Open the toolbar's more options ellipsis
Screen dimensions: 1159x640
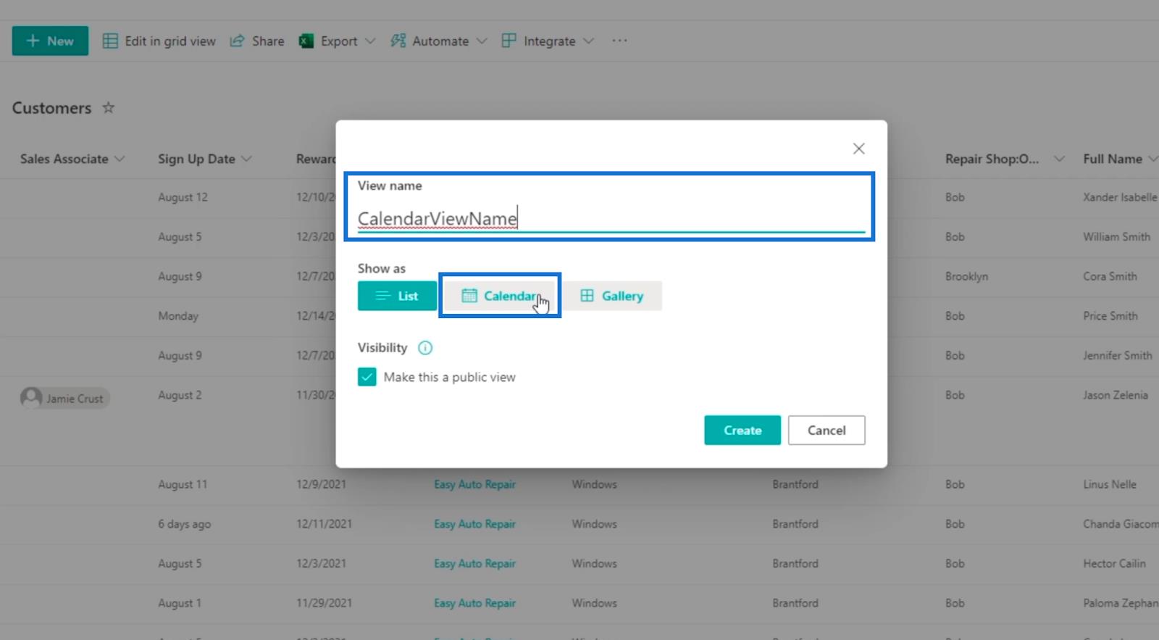619,41
